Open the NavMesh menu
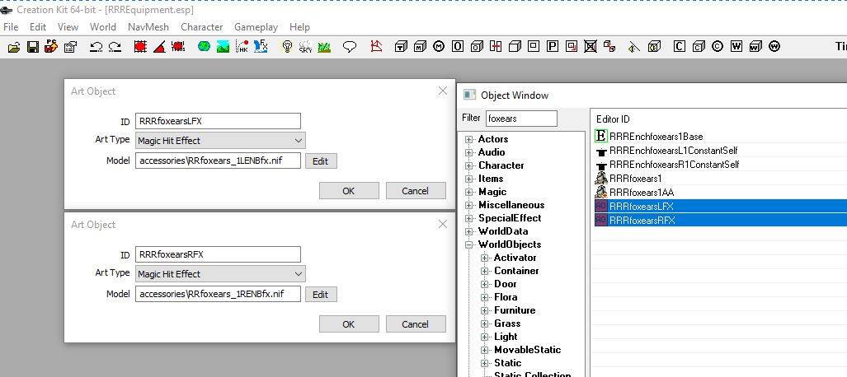 [x=148, y=27]
